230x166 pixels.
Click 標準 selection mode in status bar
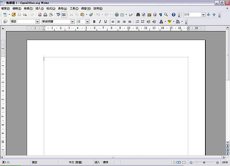pyautogui.click(x=106, y=162)
